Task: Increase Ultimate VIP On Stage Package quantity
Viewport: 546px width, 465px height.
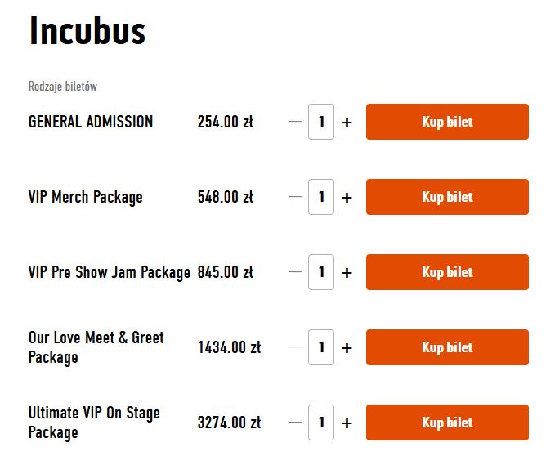Action: [347, 423]
